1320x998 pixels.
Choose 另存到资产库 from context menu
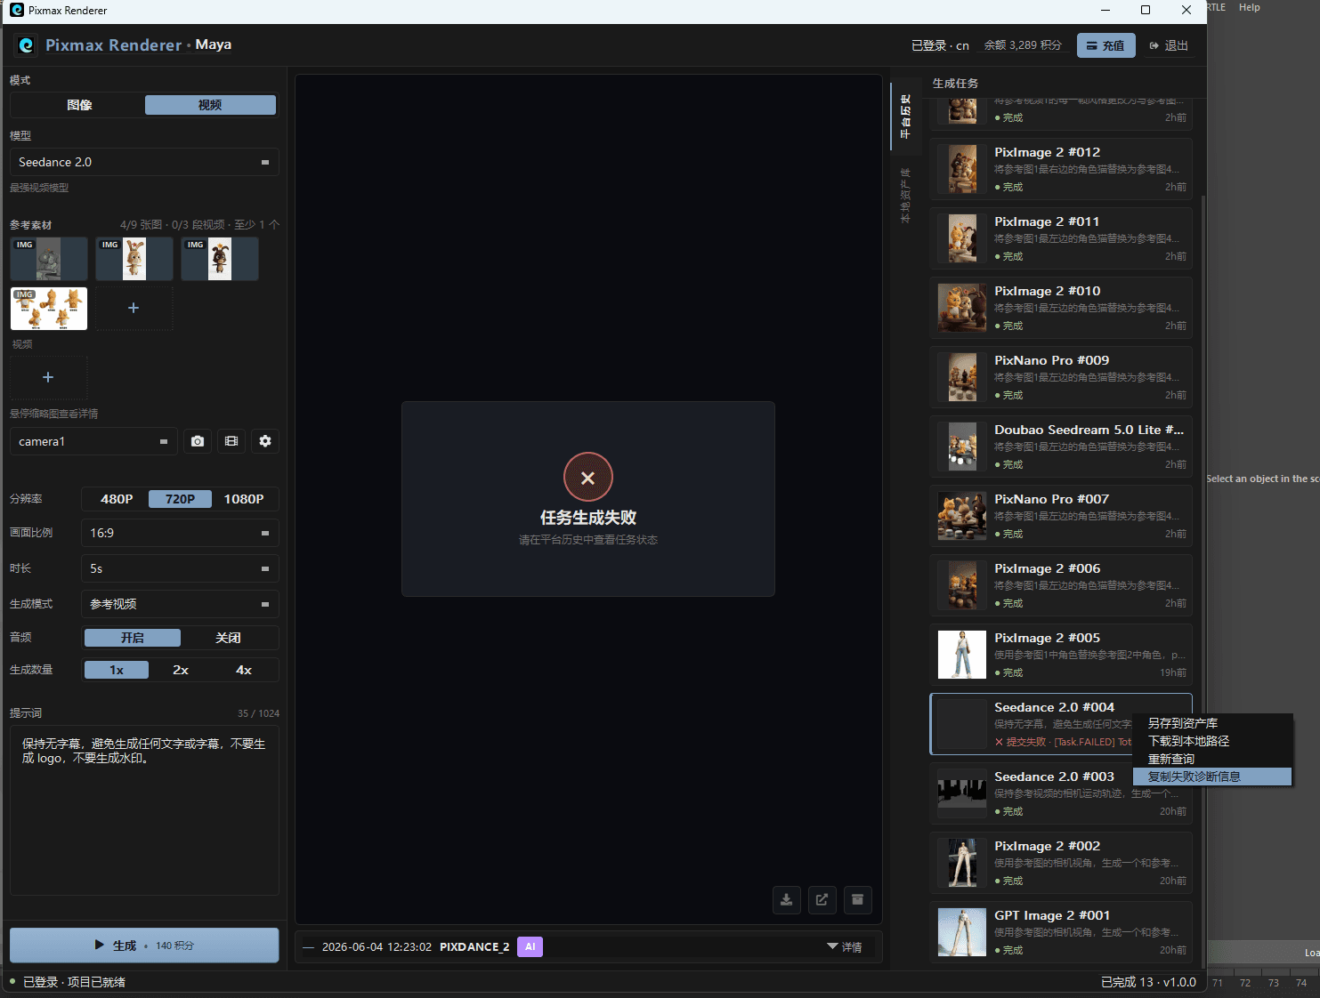tap(1212, 723)
